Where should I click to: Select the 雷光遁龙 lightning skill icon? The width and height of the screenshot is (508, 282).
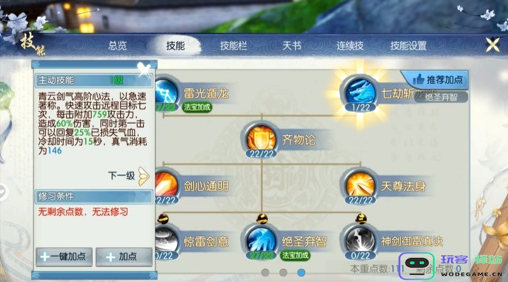167,92
